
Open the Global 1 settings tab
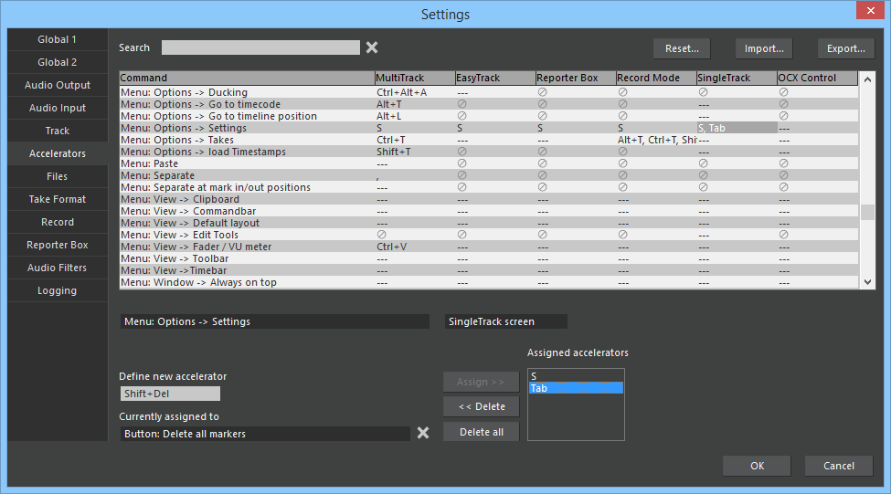58,39
